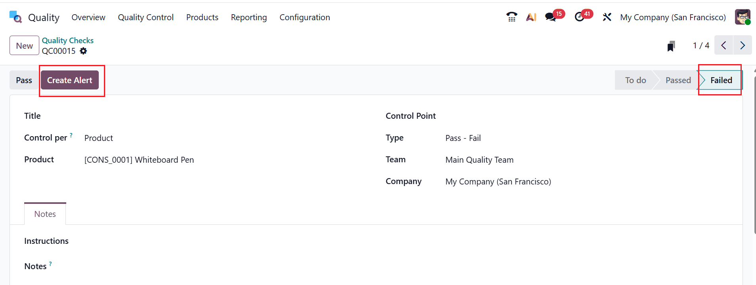Open conversations with 15 unread messages

(x=554, y=16)
